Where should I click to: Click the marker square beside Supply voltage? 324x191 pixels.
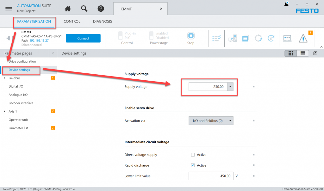(x=253, y=87)
